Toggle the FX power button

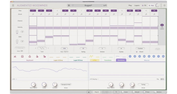coord(143,5)
